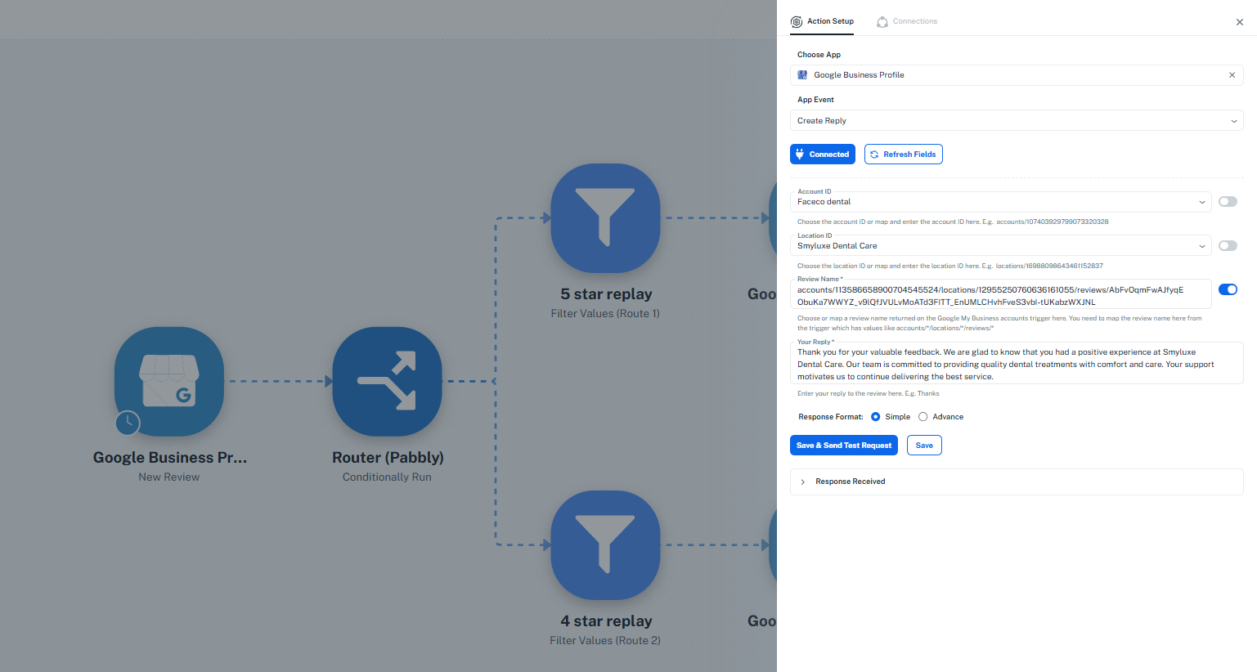Click the Router (Pabbly) label
1257x672 pixels.
tap(388, 458)
